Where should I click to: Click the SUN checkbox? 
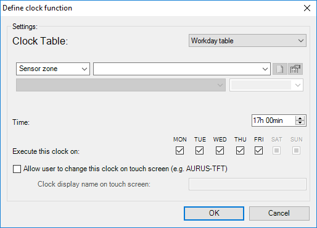(x=296, y=151)
